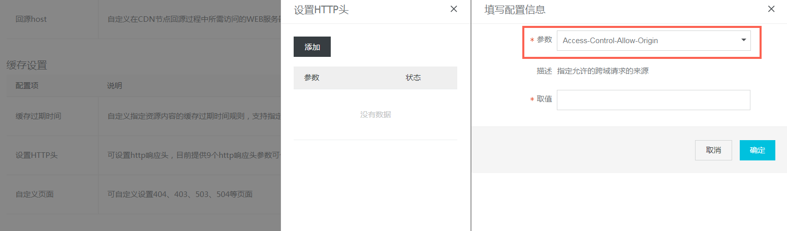Select the 缓存过期时间 configuration item
The image size is (787, 231).
[39, 116]
